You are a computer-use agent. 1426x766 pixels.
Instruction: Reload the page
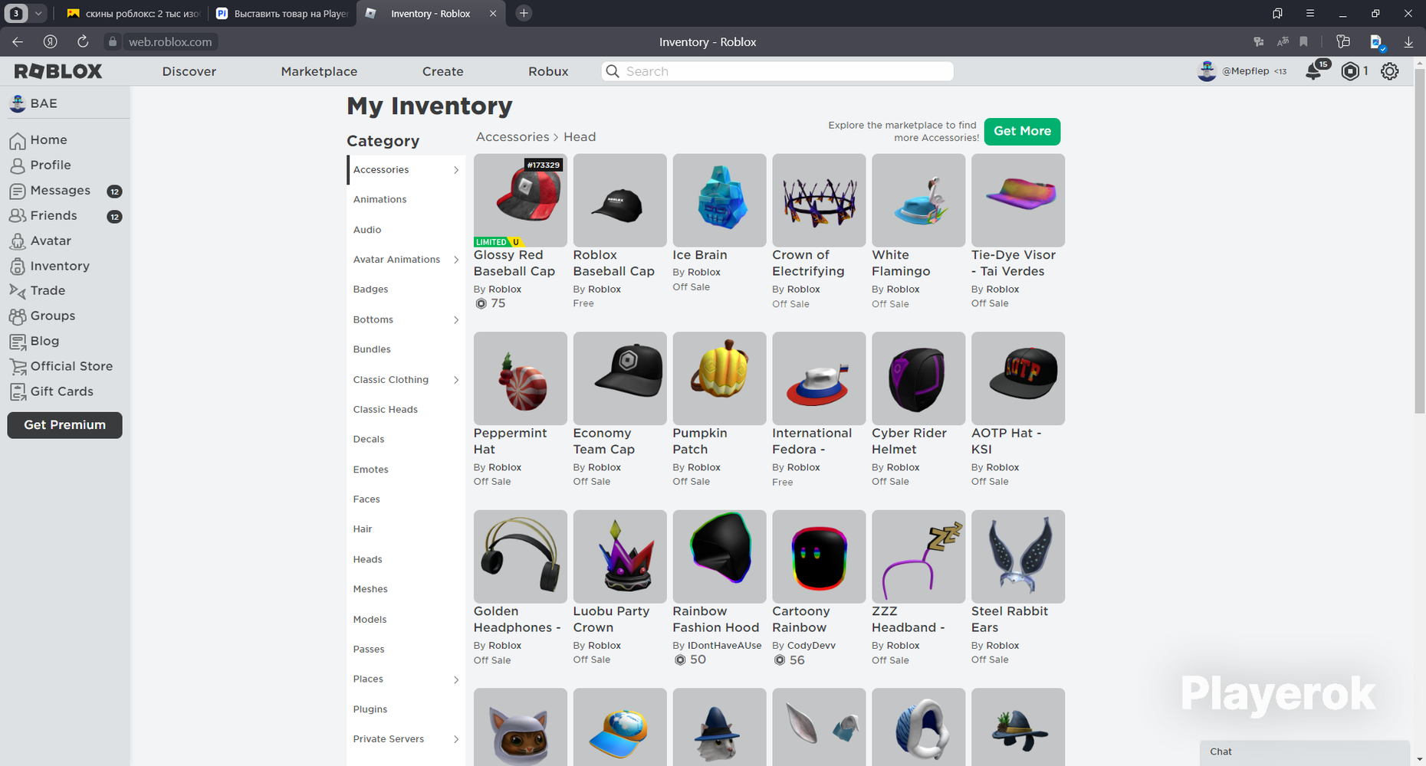click(83, 42)
